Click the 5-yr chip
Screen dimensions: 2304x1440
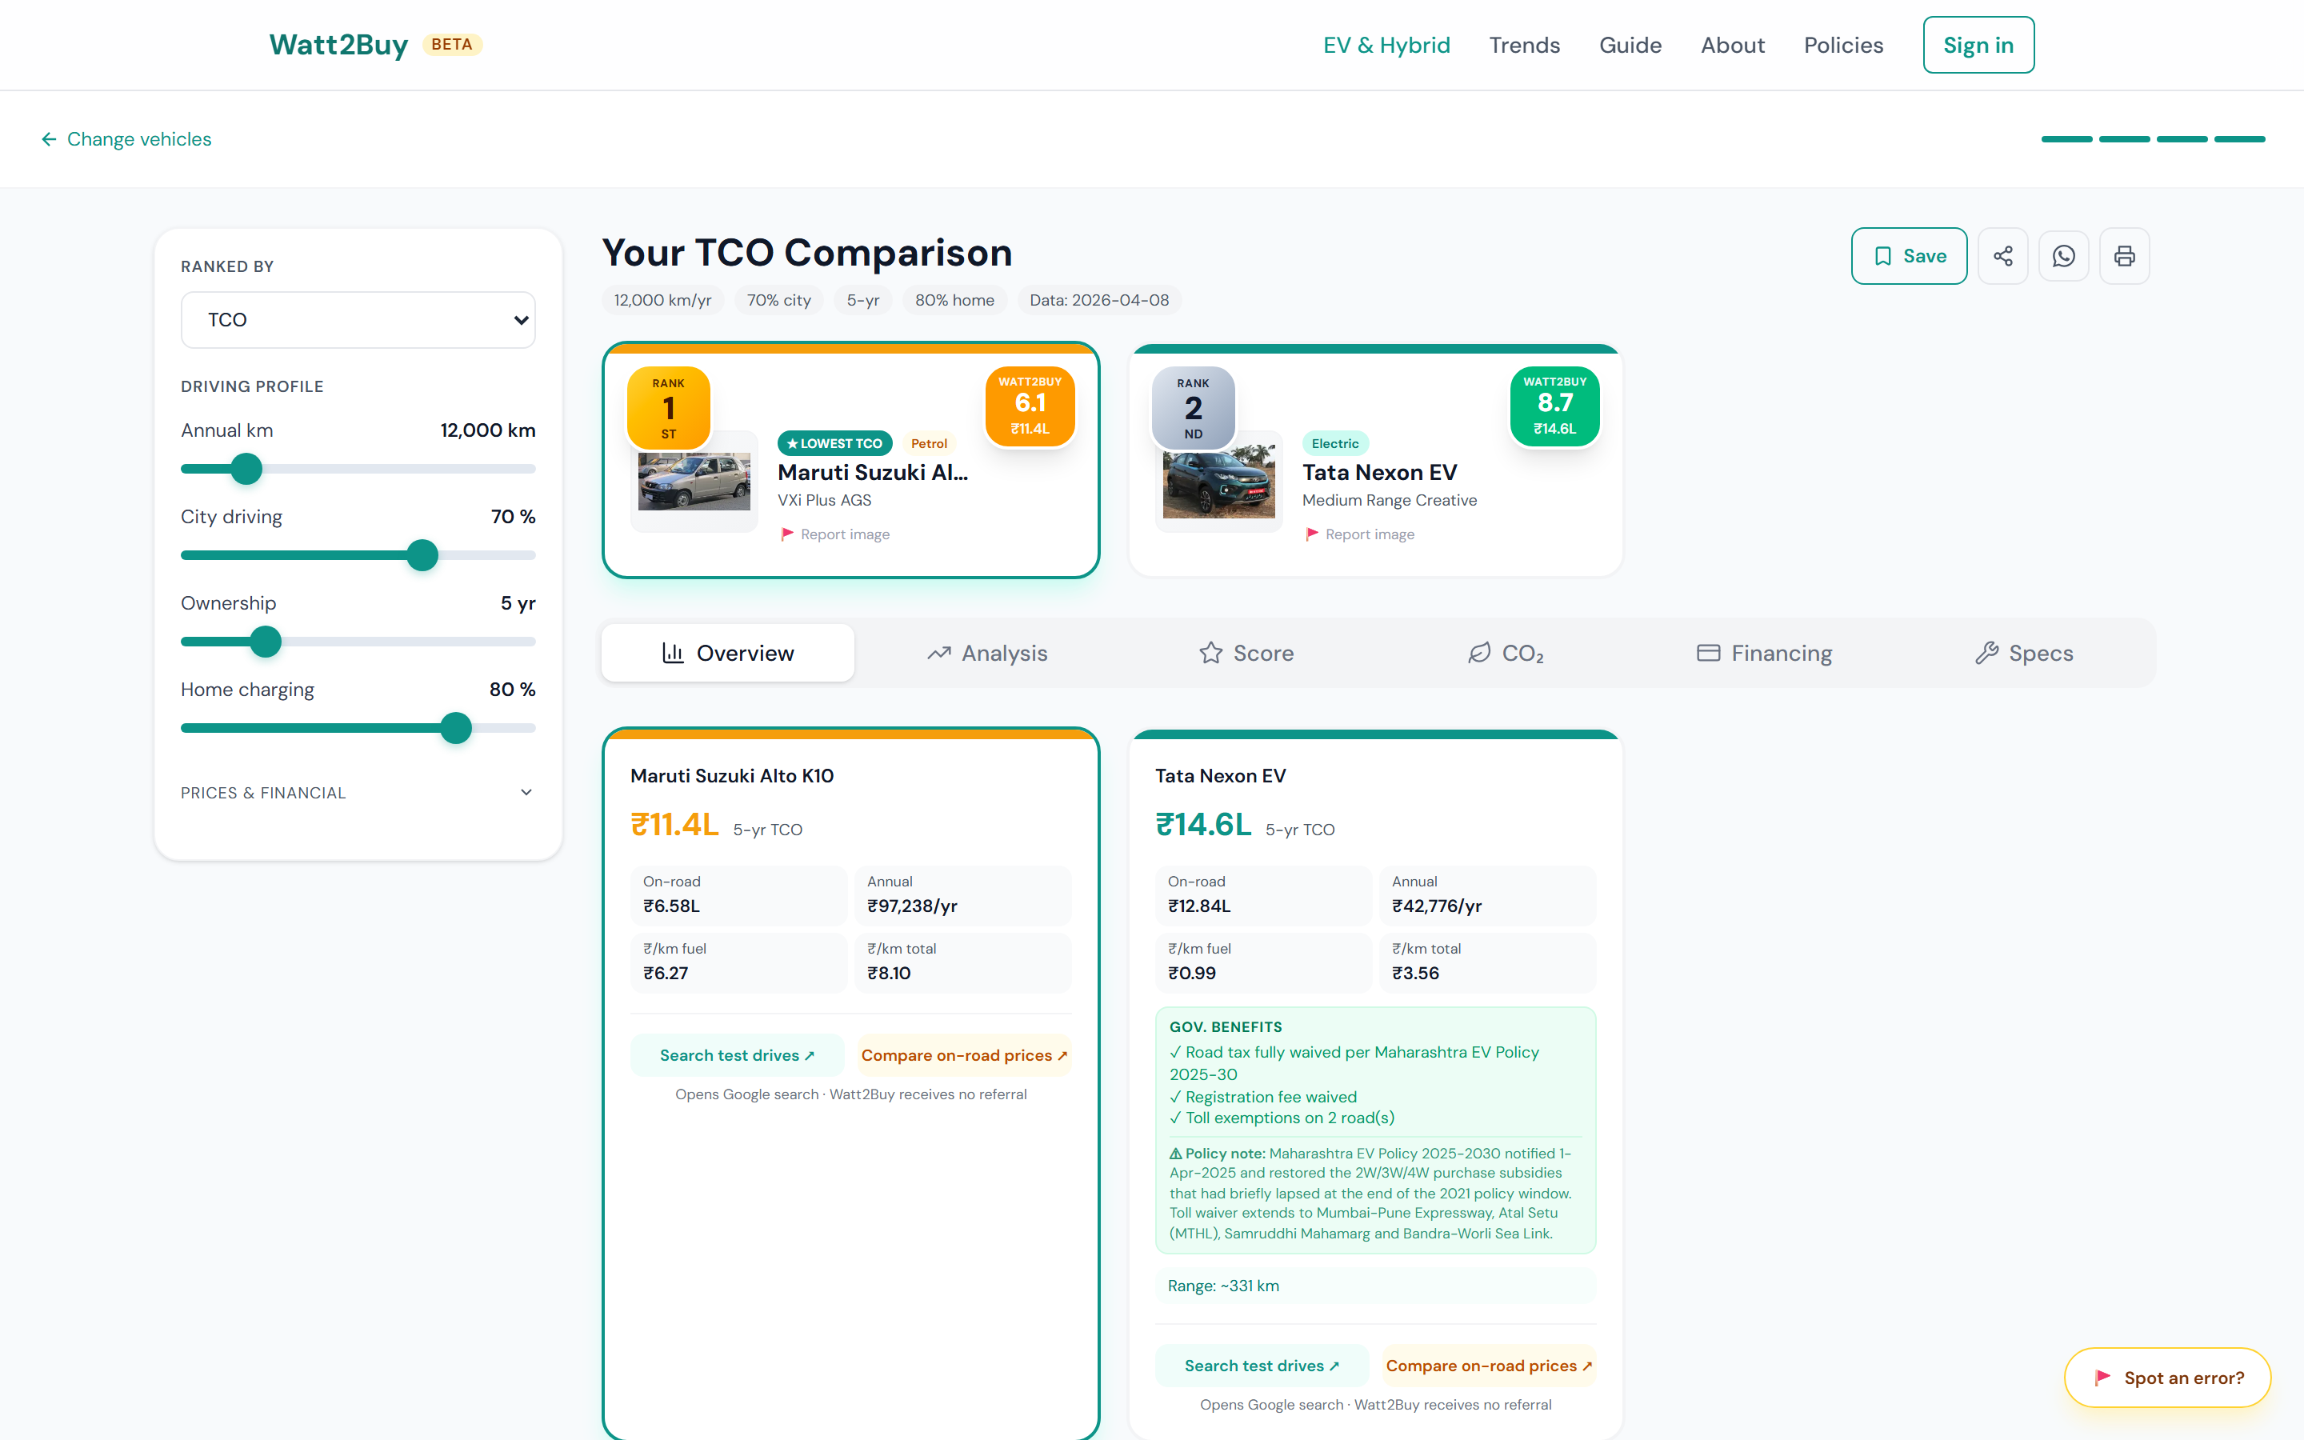click(x=862, y=300)
